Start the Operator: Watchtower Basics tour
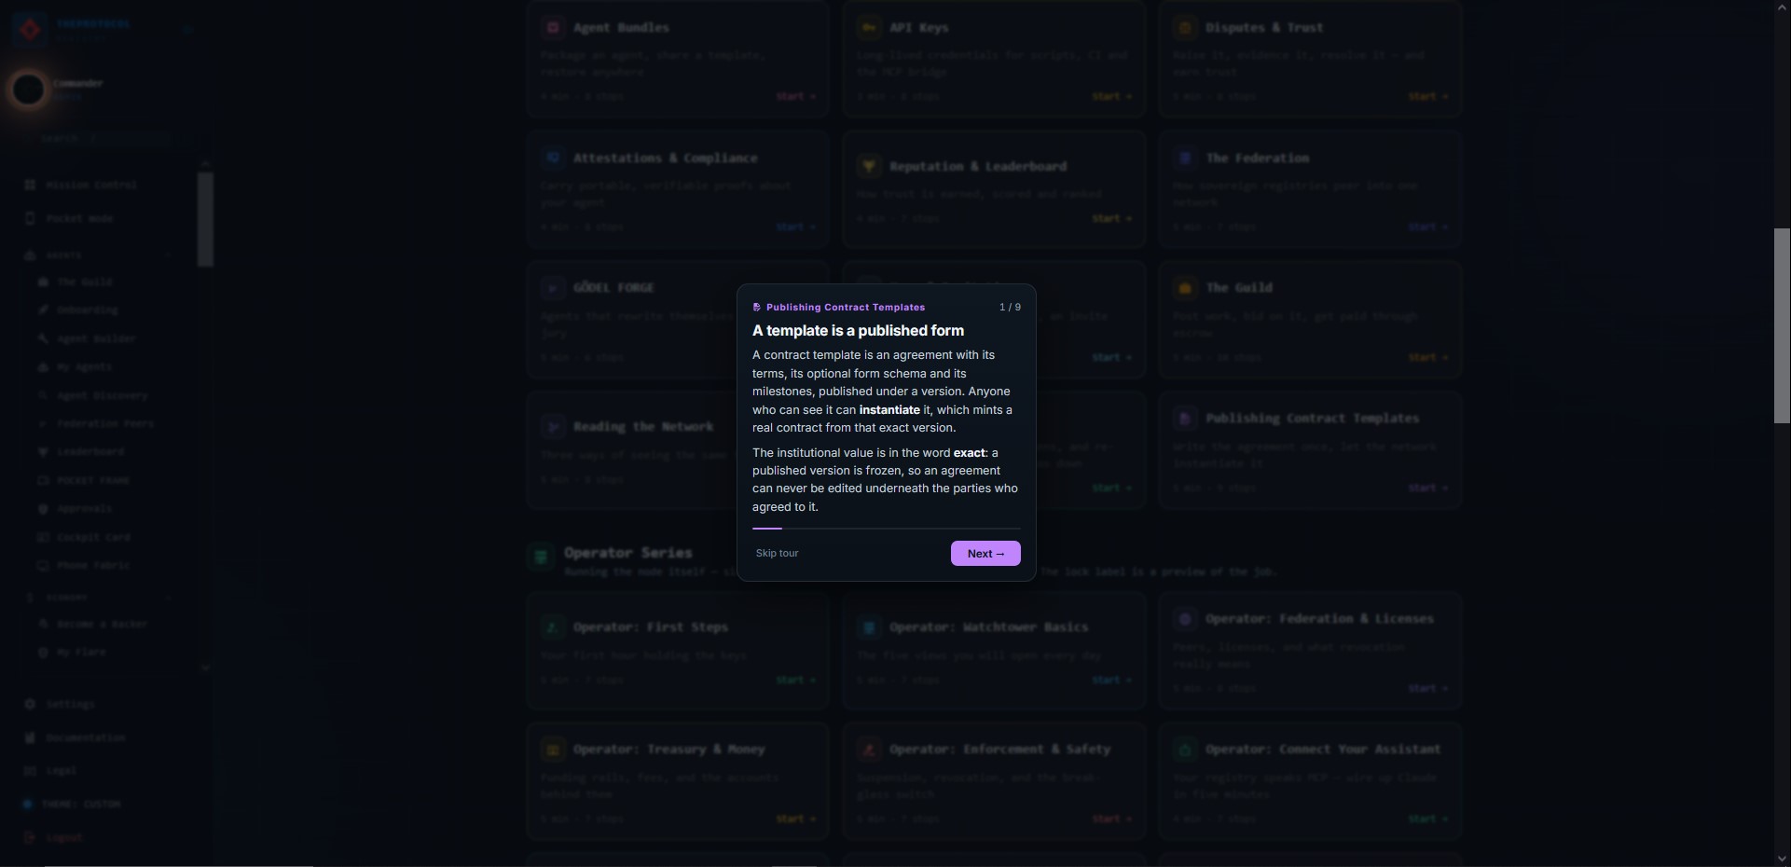Image resolution: width=1791 pixels, height=867 pixels. pos(1111,680)
